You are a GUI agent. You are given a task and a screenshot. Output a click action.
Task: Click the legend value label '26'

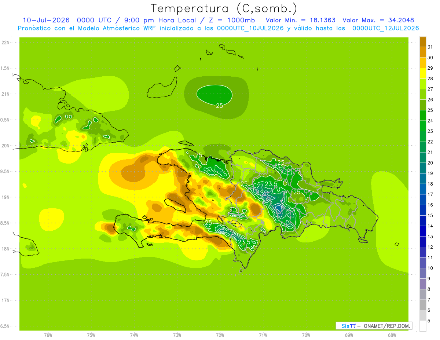pyautogui.click(x=430, y=100)
